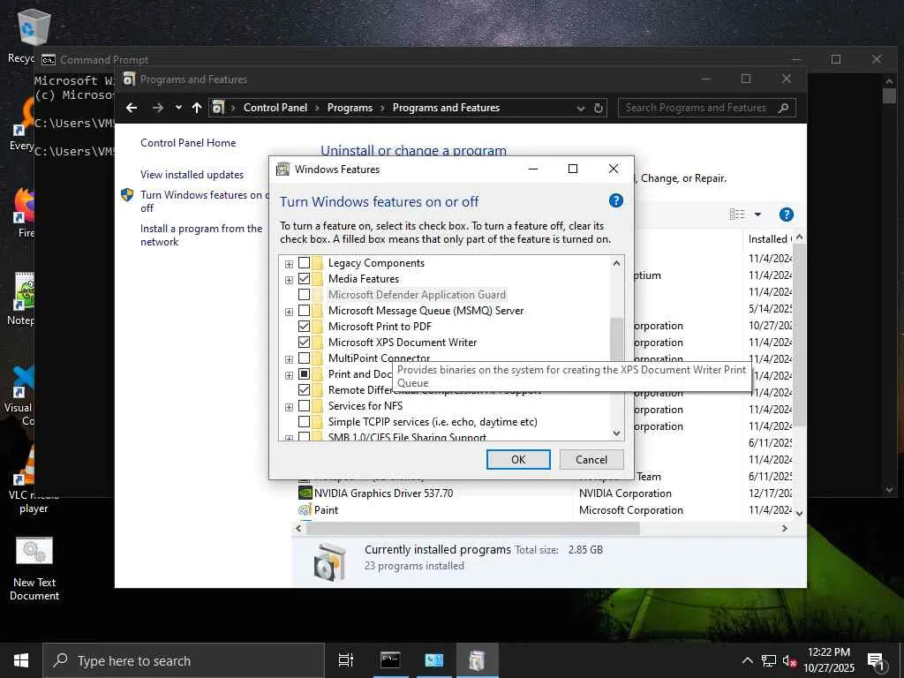This screenshot has height=678, width=904.
Task: Show hidden system tray icons
Action: click(747, 660)
